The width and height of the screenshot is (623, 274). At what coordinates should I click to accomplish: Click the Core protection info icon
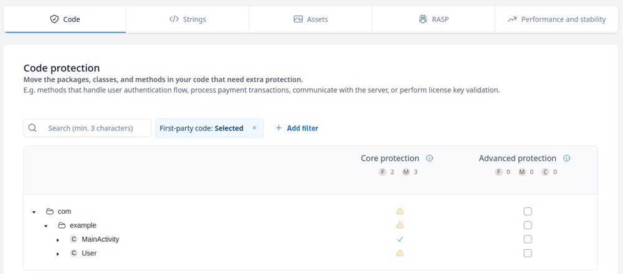(x=429, y=158)
